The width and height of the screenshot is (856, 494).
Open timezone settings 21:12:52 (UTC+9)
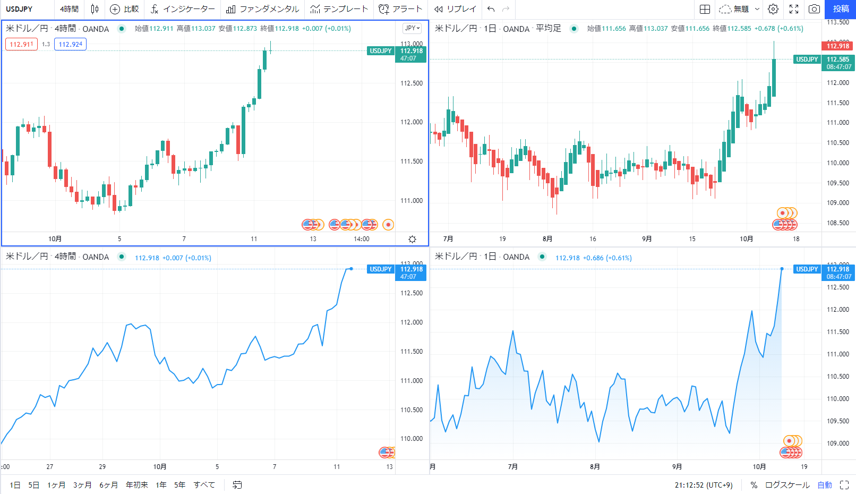coord(704,485)
